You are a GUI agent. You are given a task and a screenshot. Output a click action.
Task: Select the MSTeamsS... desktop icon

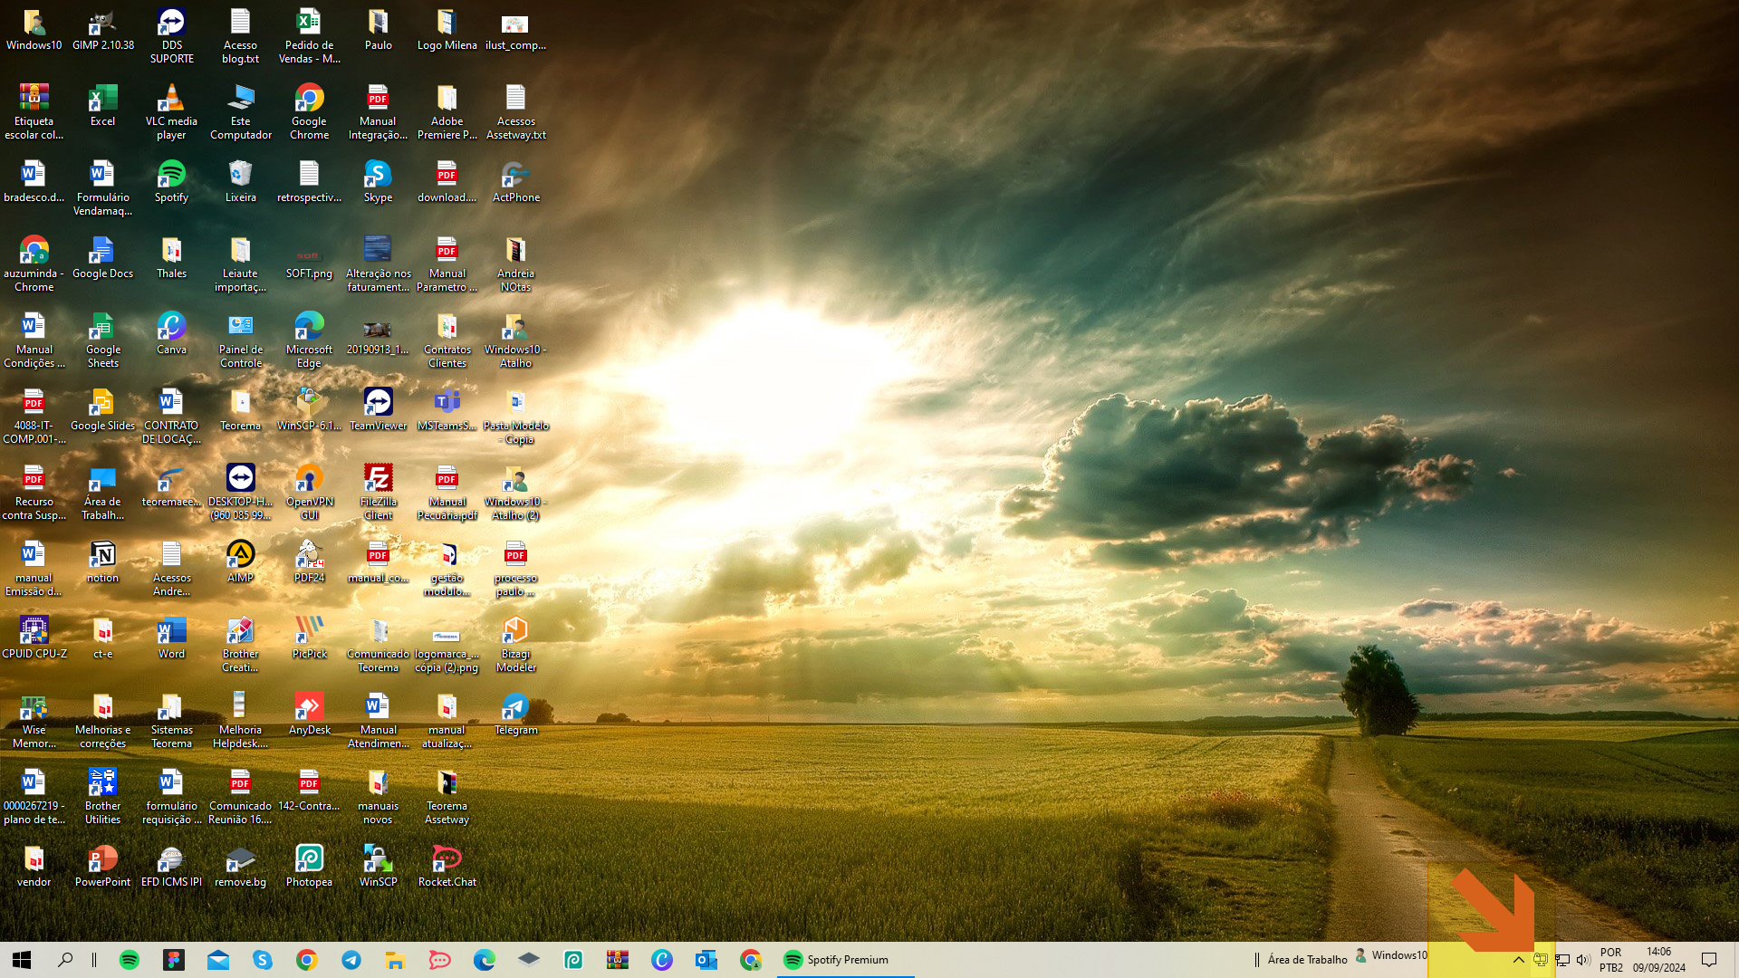click(x=447, y=410)
